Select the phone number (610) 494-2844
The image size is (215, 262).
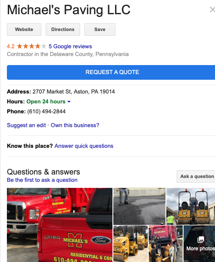pos(47,112)
